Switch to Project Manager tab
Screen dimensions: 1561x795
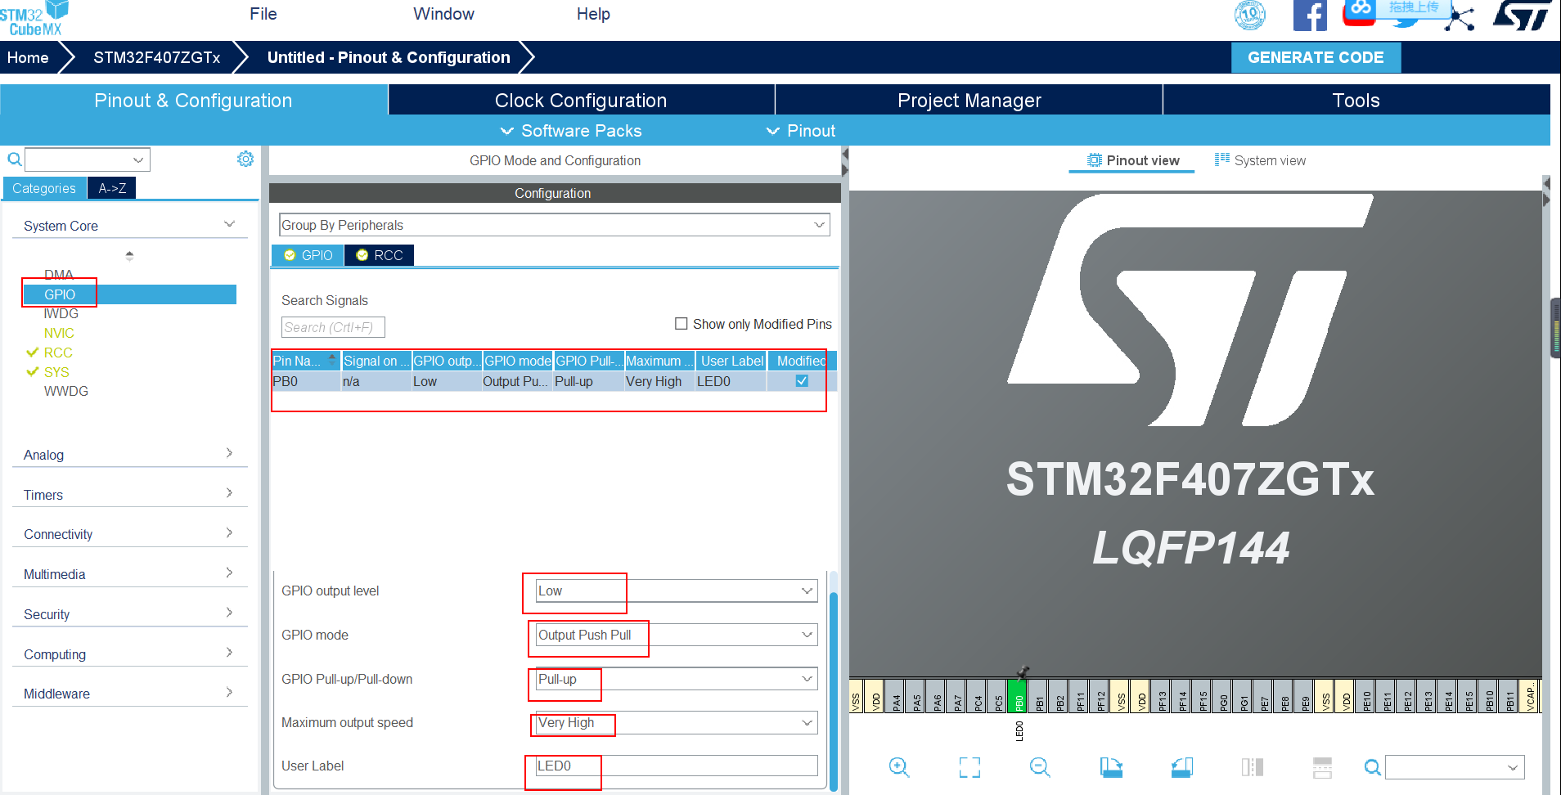969,100
